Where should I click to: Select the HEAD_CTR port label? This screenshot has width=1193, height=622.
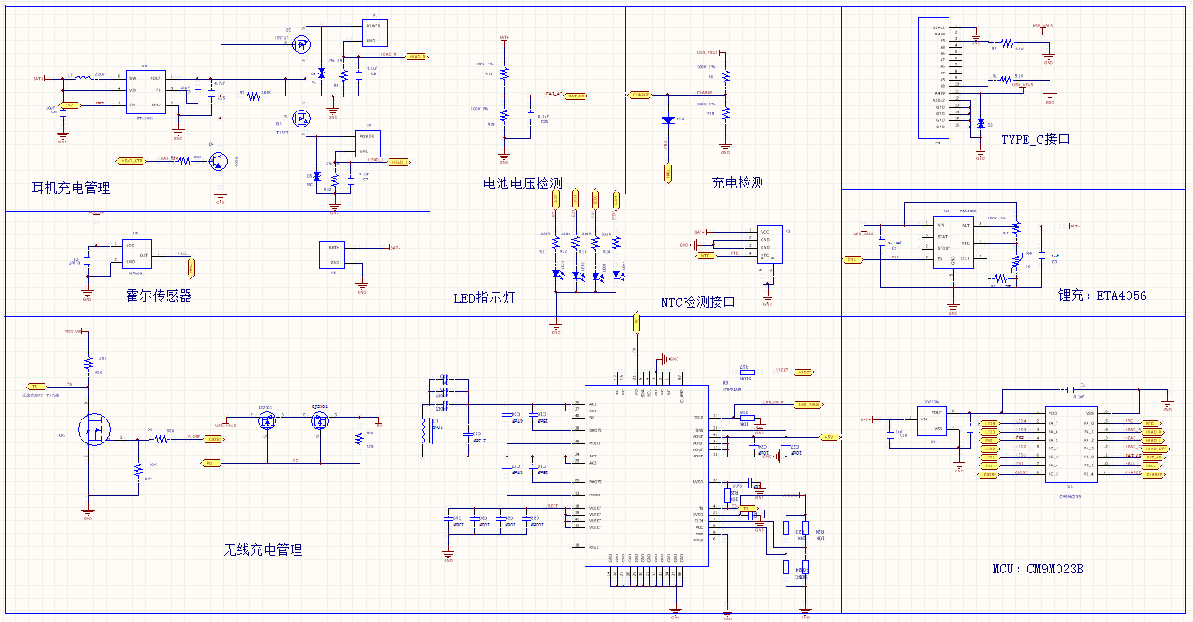pyautogui.click(x=133, y=160)
